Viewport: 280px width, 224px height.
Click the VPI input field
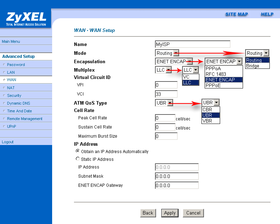click(x=166, y=85)
